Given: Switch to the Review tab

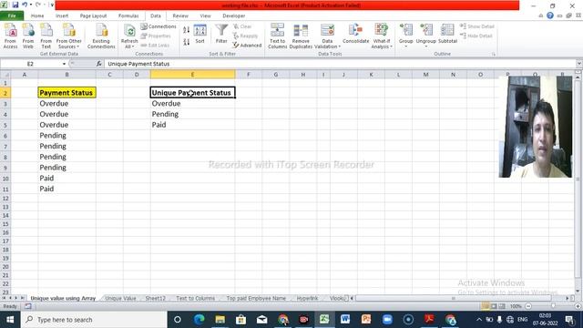Looking at the screenshot, I should click(x=180, y=16).
